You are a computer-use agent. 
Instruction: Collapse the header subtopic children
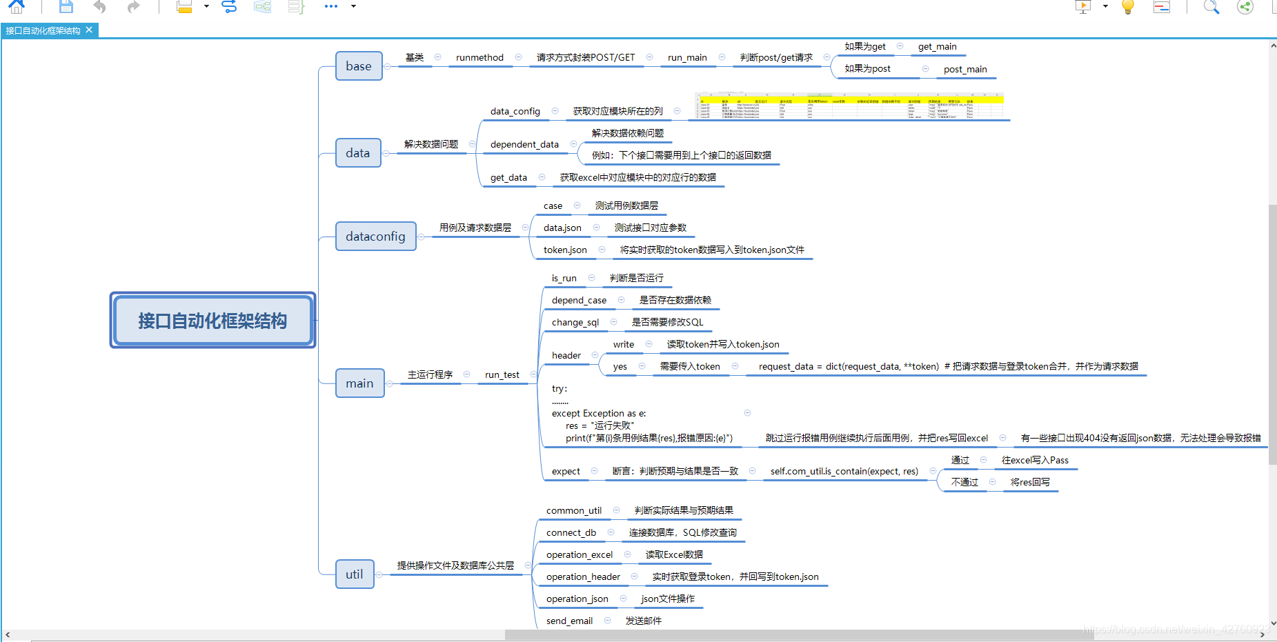[595, 355]
